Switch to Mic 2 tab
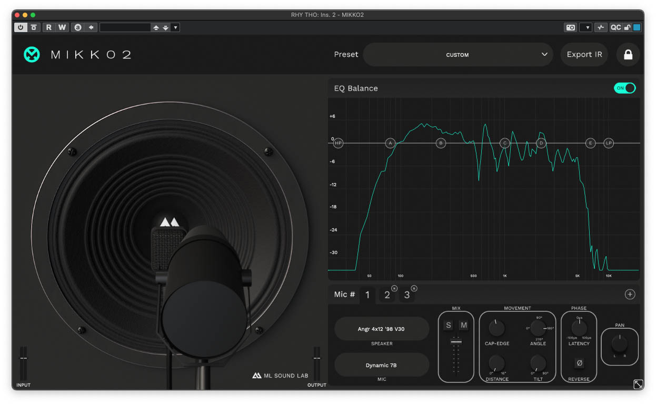Image resolution: width=656 pixels, height=404 pixels. (387, 295)
